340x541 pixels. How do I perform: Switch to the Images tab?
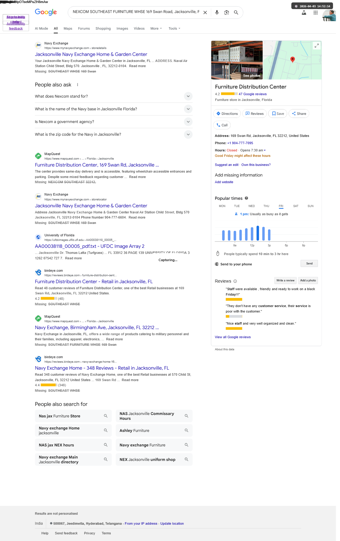[x=122, y=28]
